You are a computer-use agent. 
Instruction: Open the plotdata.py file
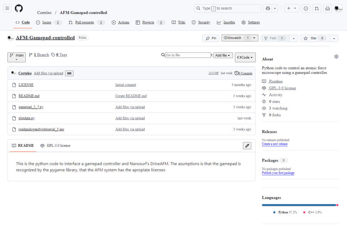tap(27, 118)
